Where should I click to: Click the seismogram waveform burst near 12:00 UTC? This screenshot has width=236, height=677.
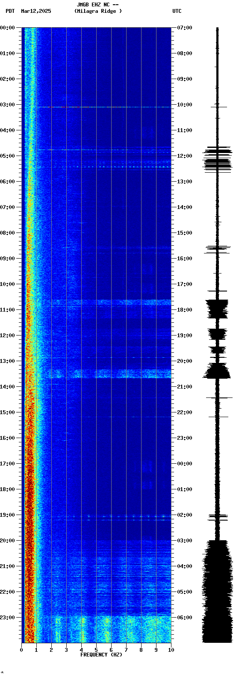(x=217, y=159)
